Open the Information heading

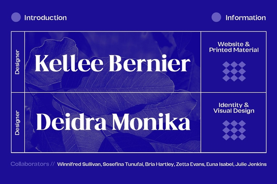pos(246,18)
